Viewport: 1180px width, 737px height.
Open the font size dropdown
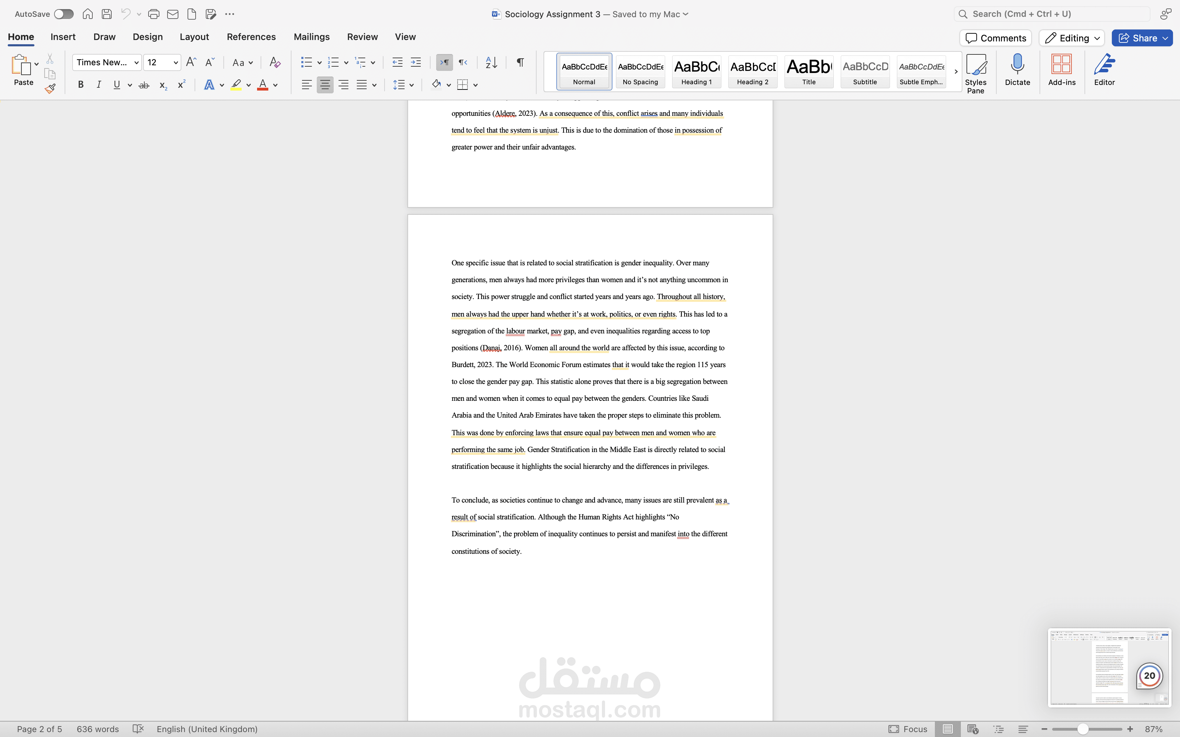(x=174, y=62)
